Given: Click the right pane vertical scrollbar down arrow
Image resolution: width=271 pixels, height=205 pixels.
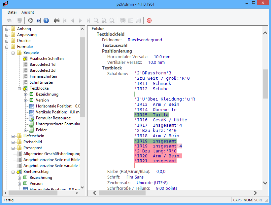Looking at the screenshot, I should tap(265, 183).
